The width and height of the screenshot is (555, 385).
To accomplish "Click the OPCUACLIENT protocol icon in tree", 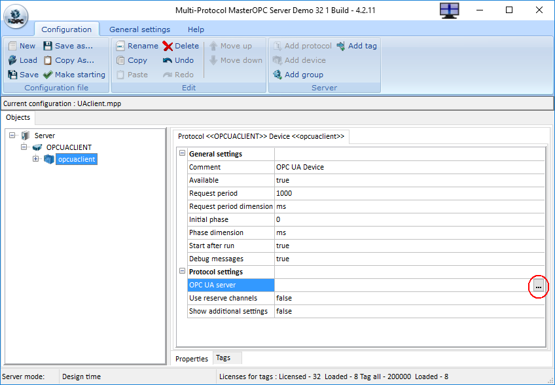I will [x=37, y=147].
